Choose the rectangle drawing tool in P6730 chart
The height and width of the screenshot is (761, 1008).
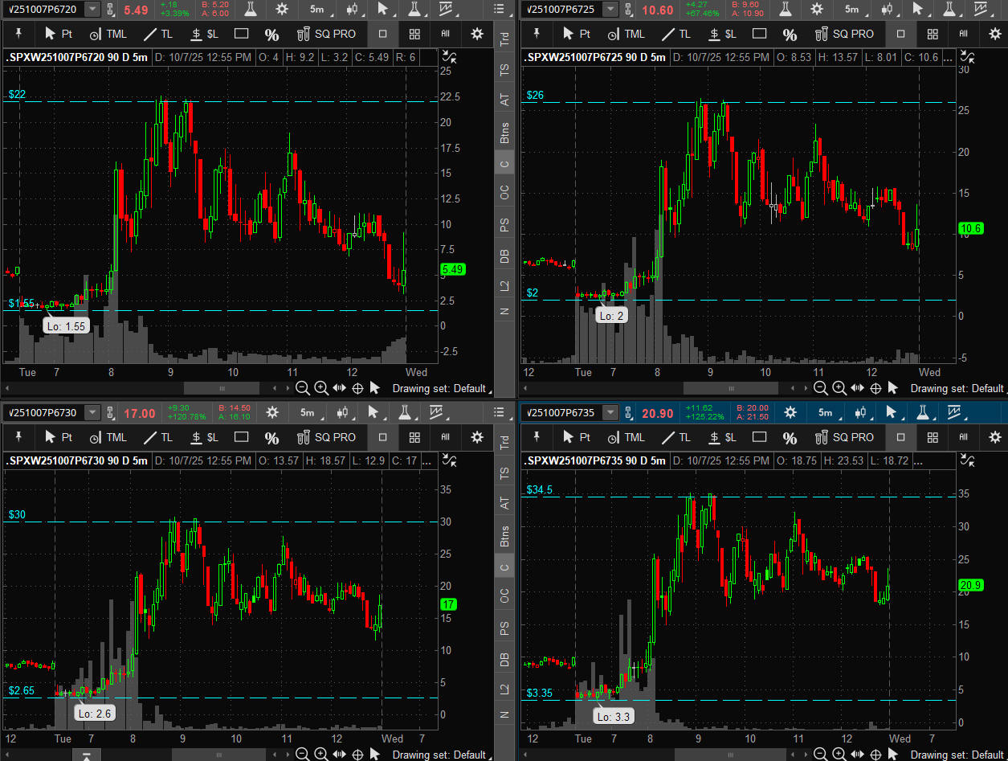pos(241,437)
